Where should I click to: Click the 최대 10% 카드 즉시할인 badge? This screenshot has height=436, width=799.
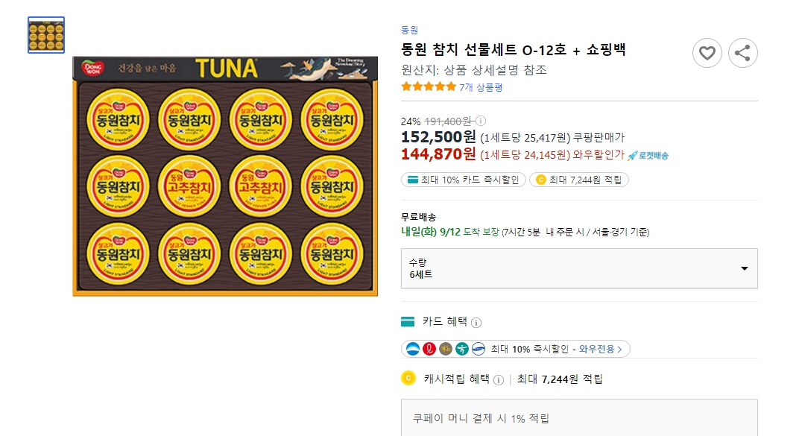click(463, 180)
